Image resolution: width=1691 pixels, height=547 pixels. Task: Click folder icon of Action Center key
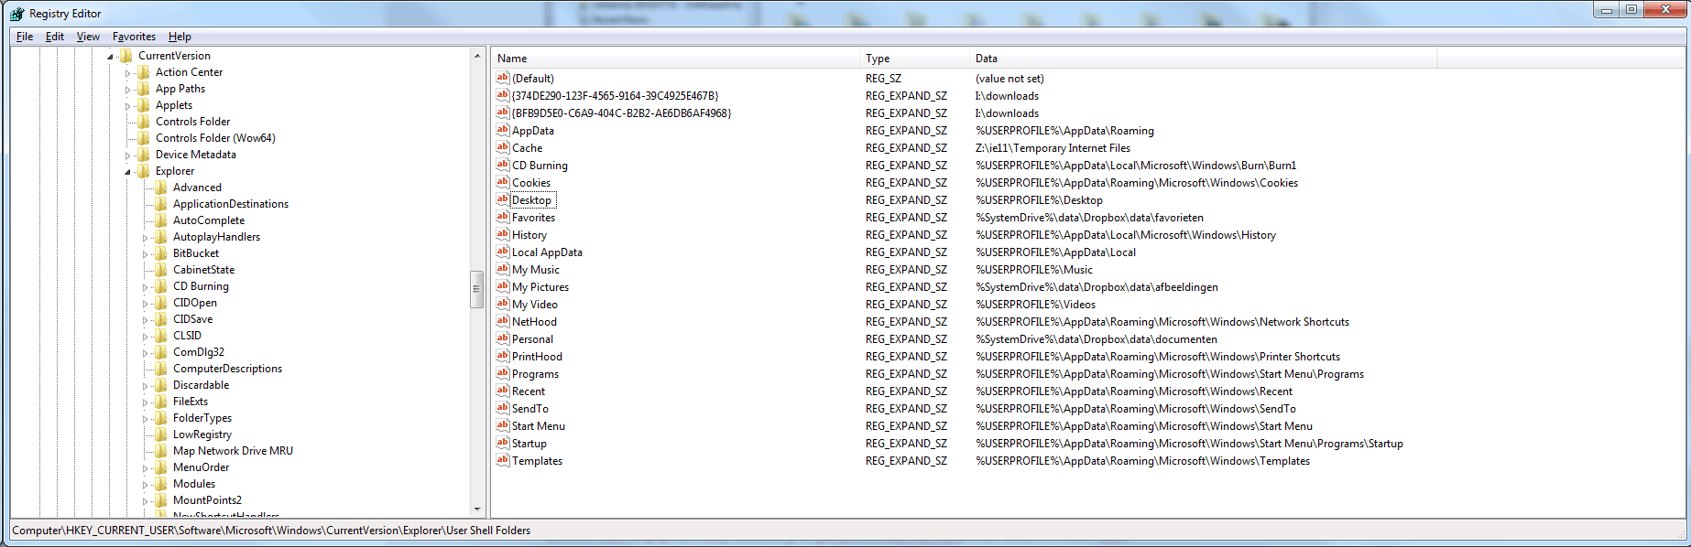pyautogui.click(x=144, y=72)
